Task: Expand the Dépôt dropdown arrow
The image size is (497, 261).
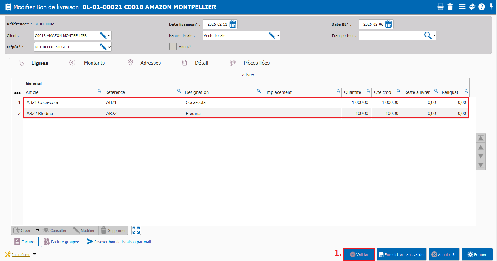Action: [109, 47]
